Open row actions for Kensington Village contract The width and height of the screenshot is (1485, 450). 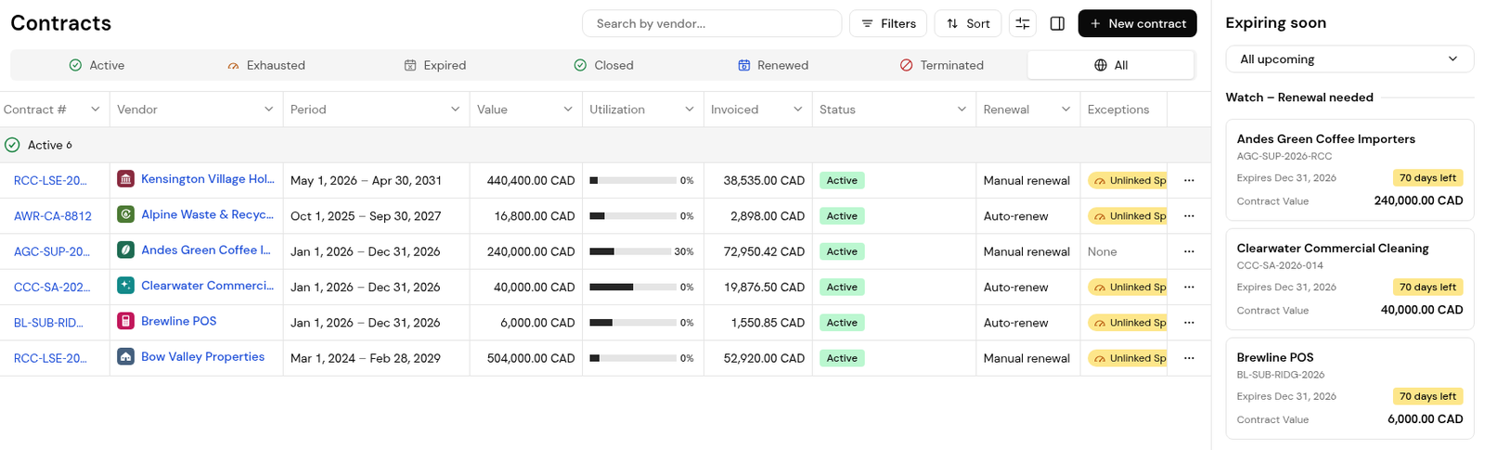point(1189,181)
